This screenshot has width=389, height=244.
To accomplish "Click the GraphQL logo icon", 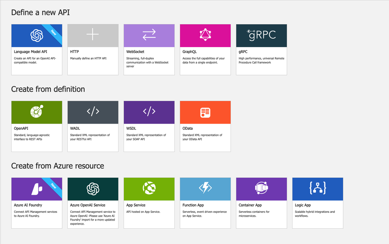I will (206, 35).
